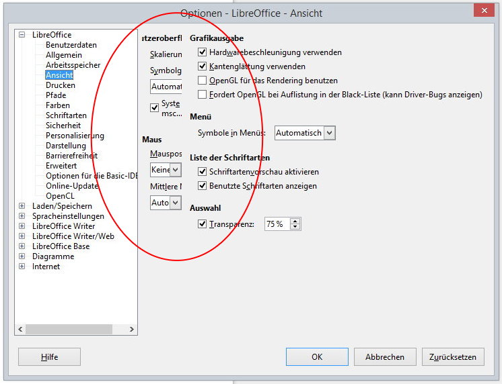
Task: Select Arbeitsspeicher in the tree
Action: tap(73, 65)
